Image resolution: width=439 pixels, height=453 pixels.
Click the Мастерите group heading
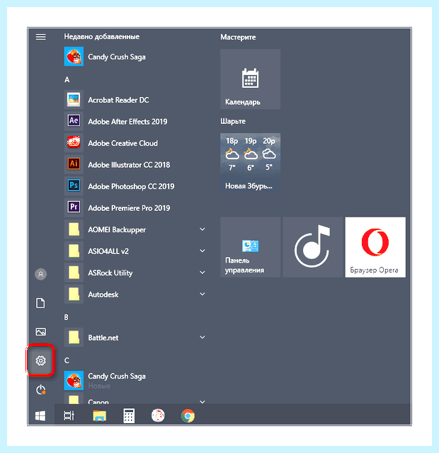(x=238, y=37)
